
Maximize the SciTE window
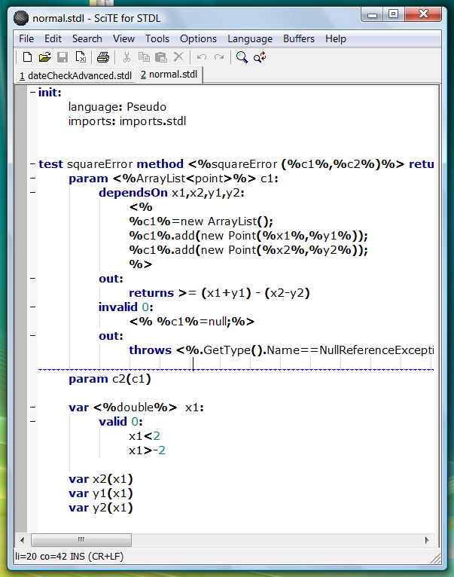pyautogui.click(x=393, y=14)
